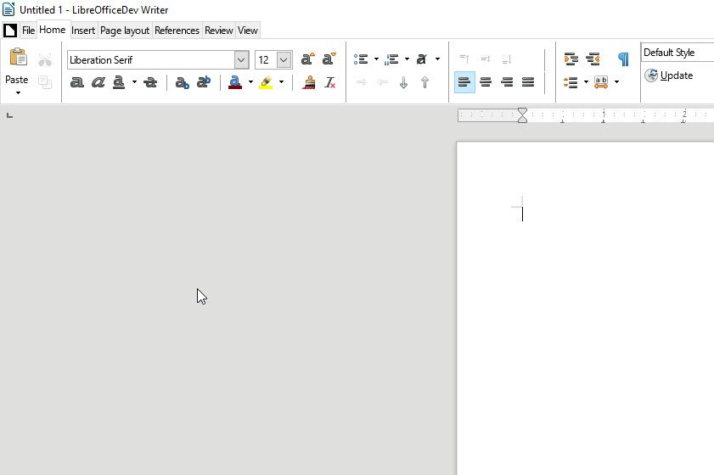This screenshot has height=475, width=714.
Task: Toggle bold formatting
Action: point(77,82)
